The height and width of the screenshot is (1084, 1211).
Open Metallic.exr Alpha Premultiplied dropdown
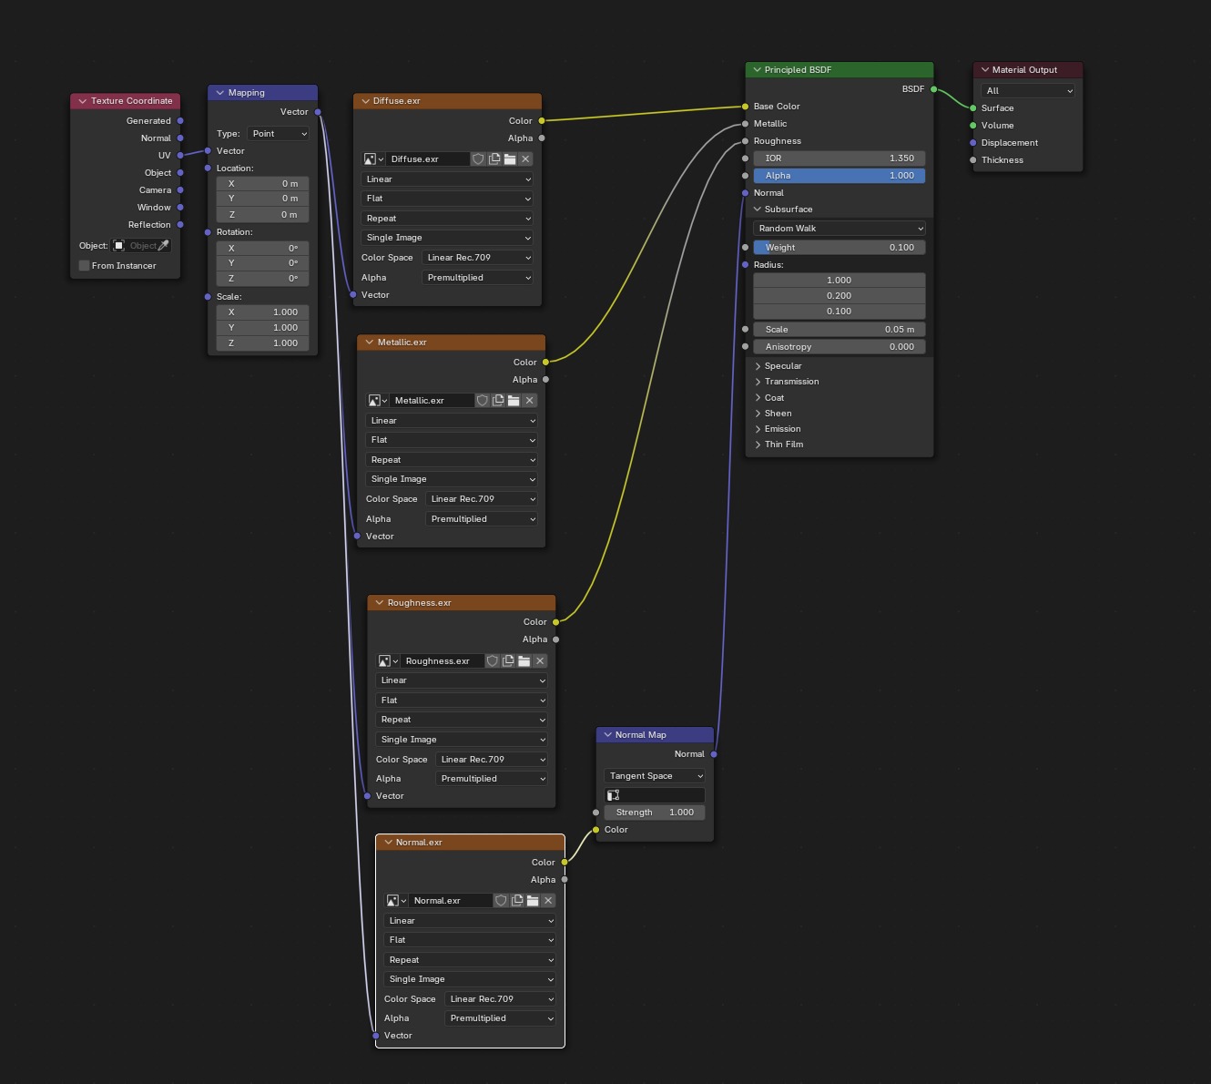coord(482,519)
